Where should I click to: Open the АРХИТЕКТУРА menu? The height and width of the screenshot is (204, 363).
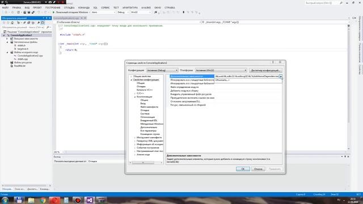pos(130,7)
